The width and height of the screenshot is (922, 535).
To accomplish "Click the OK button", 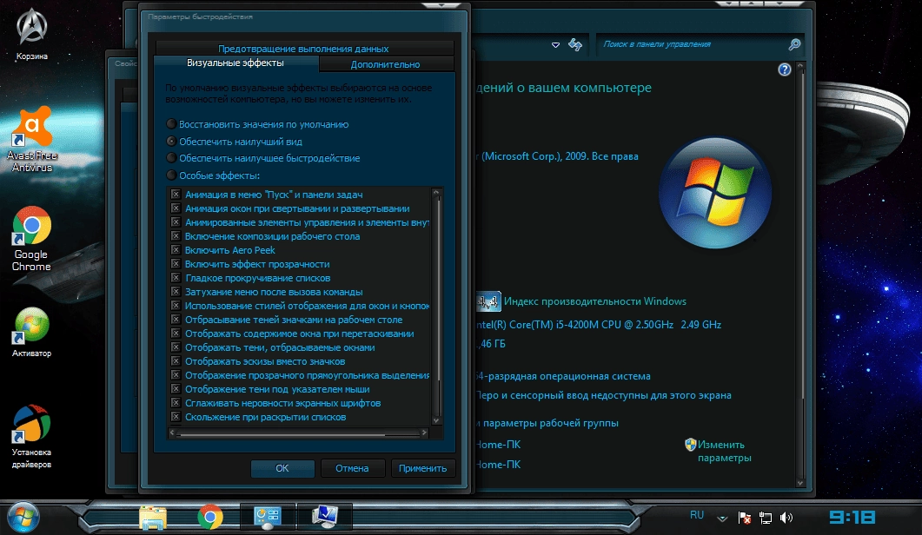I will (282, 468).
